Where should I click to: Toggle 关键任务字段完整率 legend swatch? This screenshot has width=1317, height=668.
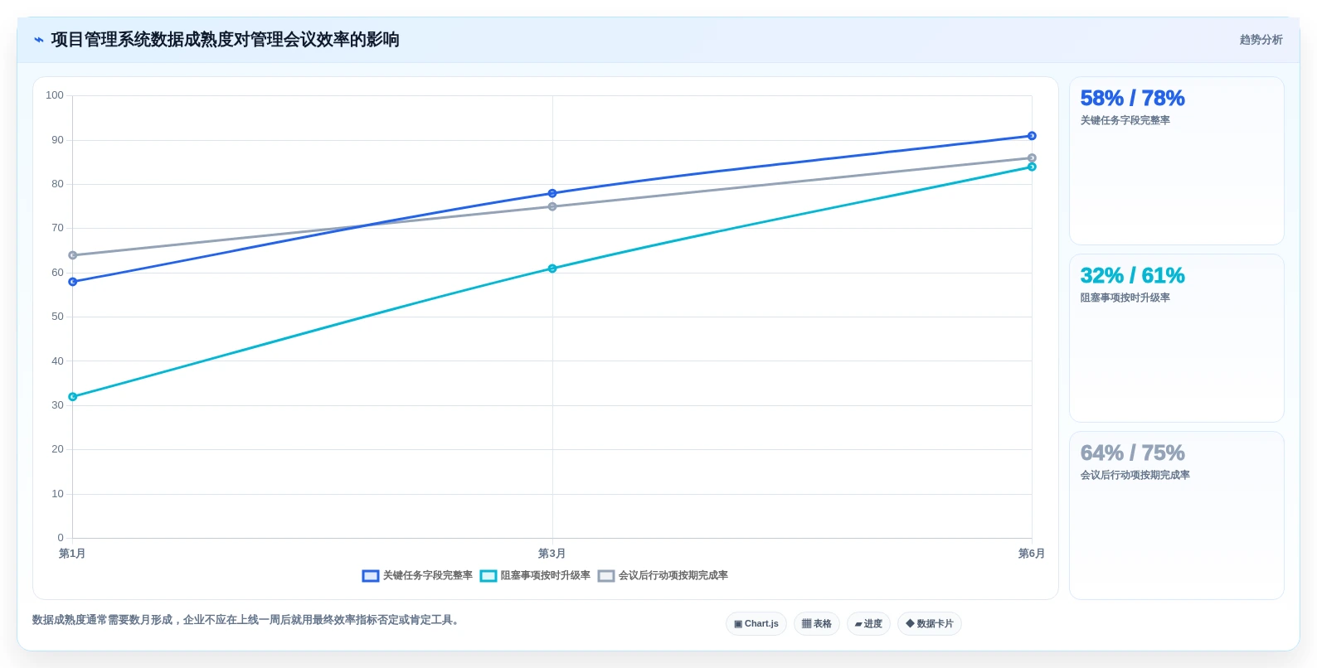point(371,576)
